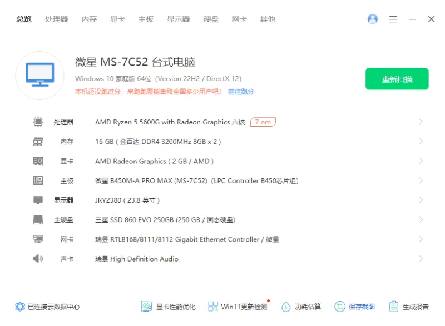Click the graphics card icon

(x=38, y=161)
